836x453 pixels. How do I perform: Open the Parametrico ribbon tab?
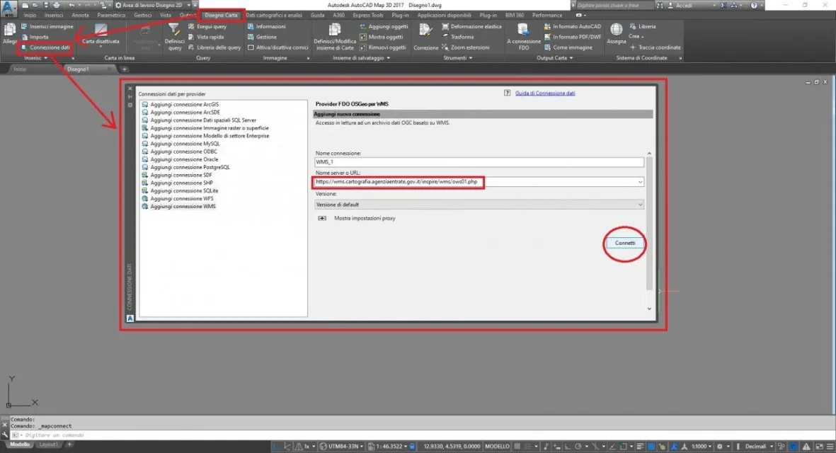[x=111, y=16]
